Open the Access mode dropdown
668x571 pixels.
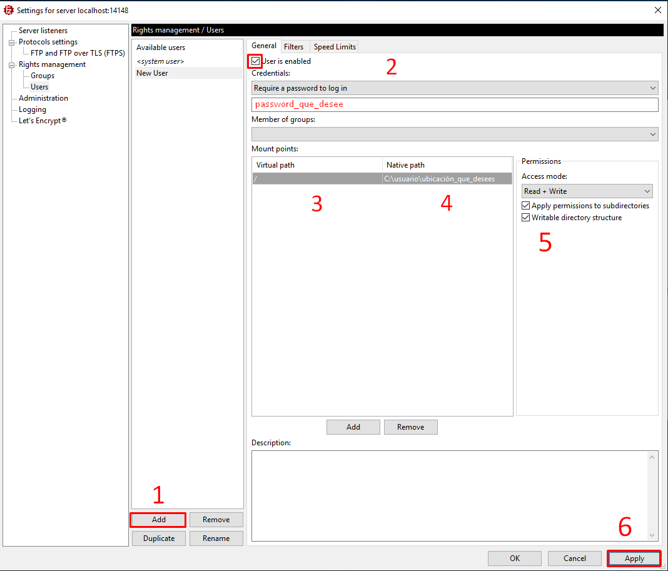click(586, 191)
